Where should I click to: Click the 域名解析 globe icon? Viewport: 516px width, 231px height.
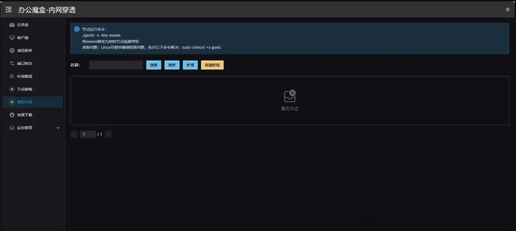12,50
